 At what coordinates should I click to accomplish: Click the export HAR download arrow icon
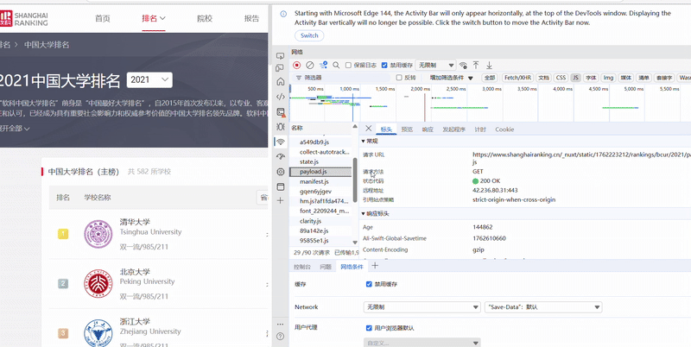(x=489, y=66)
